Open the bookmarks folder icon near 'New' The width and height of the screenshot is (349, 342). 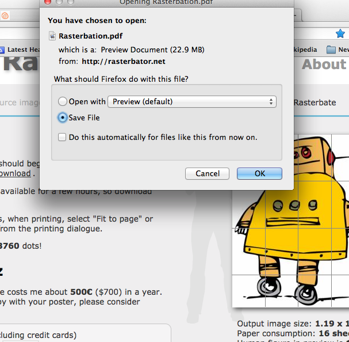click(331, 50)
